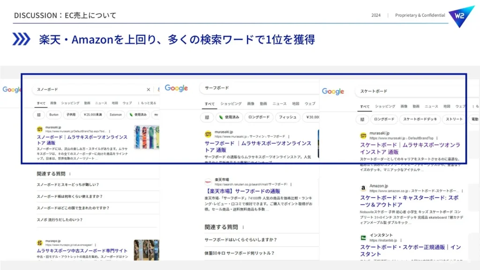Apply the Burton filter chip

click(x=54, y=115)
